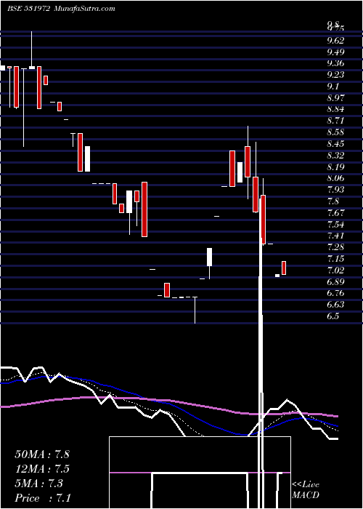This screenshot has width=363, height=509.
Task: Click the BSE 531972 ticker label
Action: click(28, 9)
